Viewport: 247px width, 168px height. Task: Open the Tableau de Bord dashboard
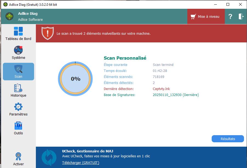pyautogui.click(x=18, y=34)
